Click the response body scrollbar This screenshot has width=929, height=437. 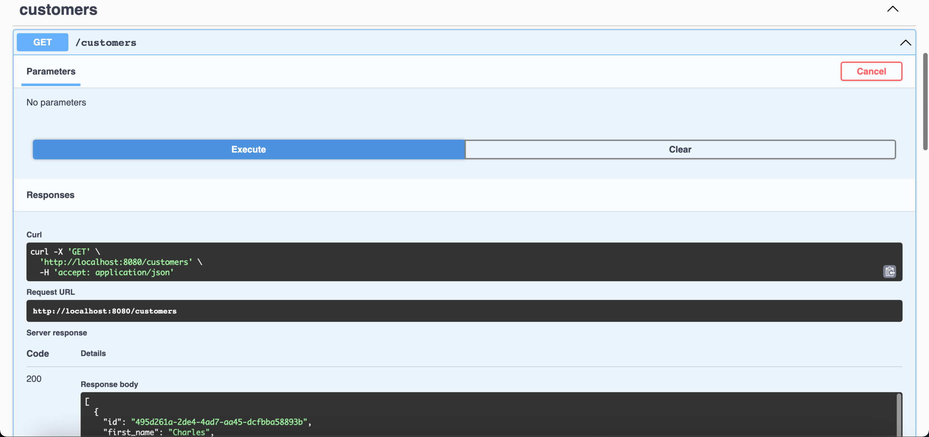pos(899,415)
